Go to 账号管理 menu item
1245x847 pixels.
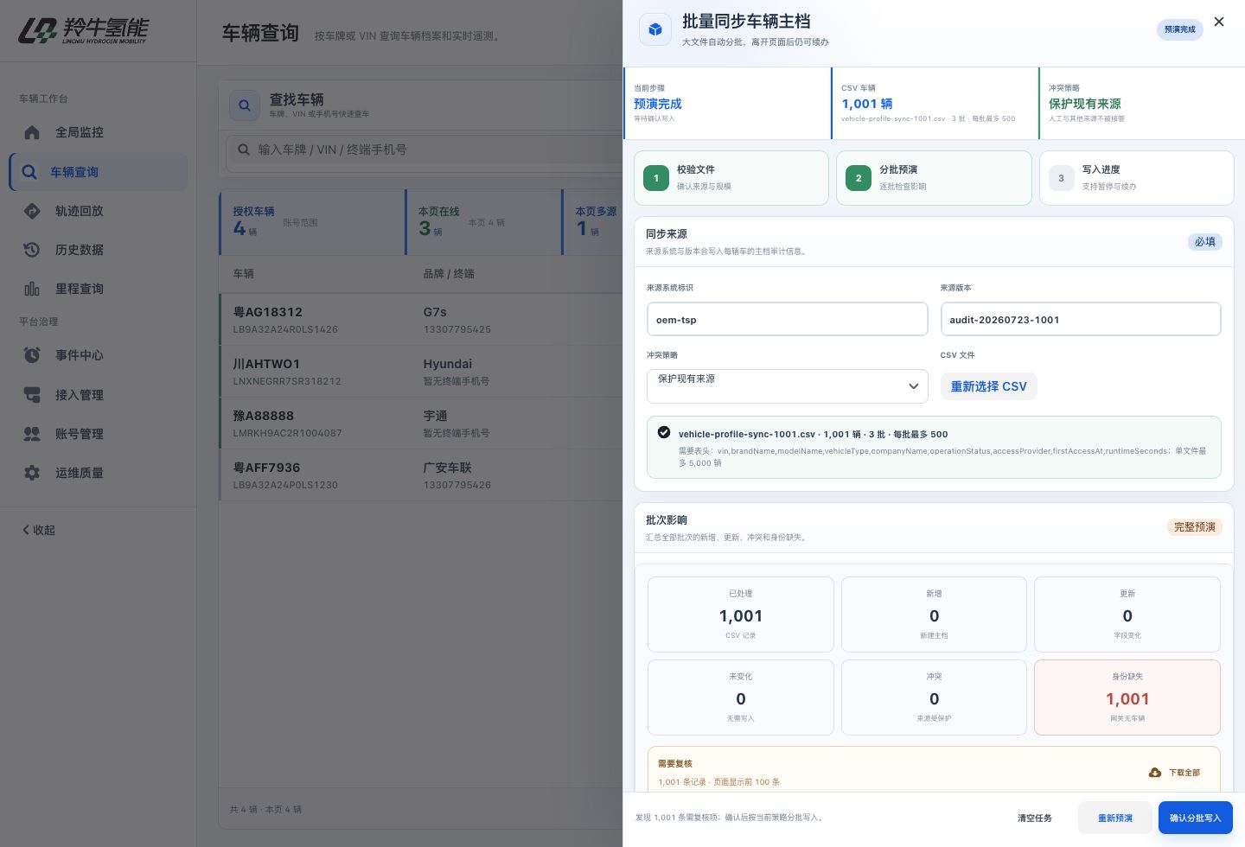point(99,434)
